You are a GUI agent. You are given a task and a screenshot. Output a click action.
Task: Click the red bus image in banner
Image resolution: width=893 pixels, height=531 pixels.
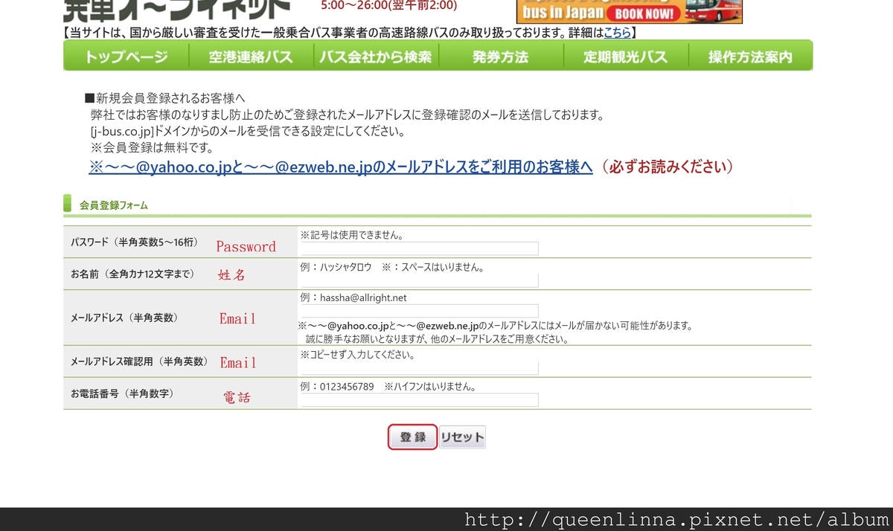(713, 11)
